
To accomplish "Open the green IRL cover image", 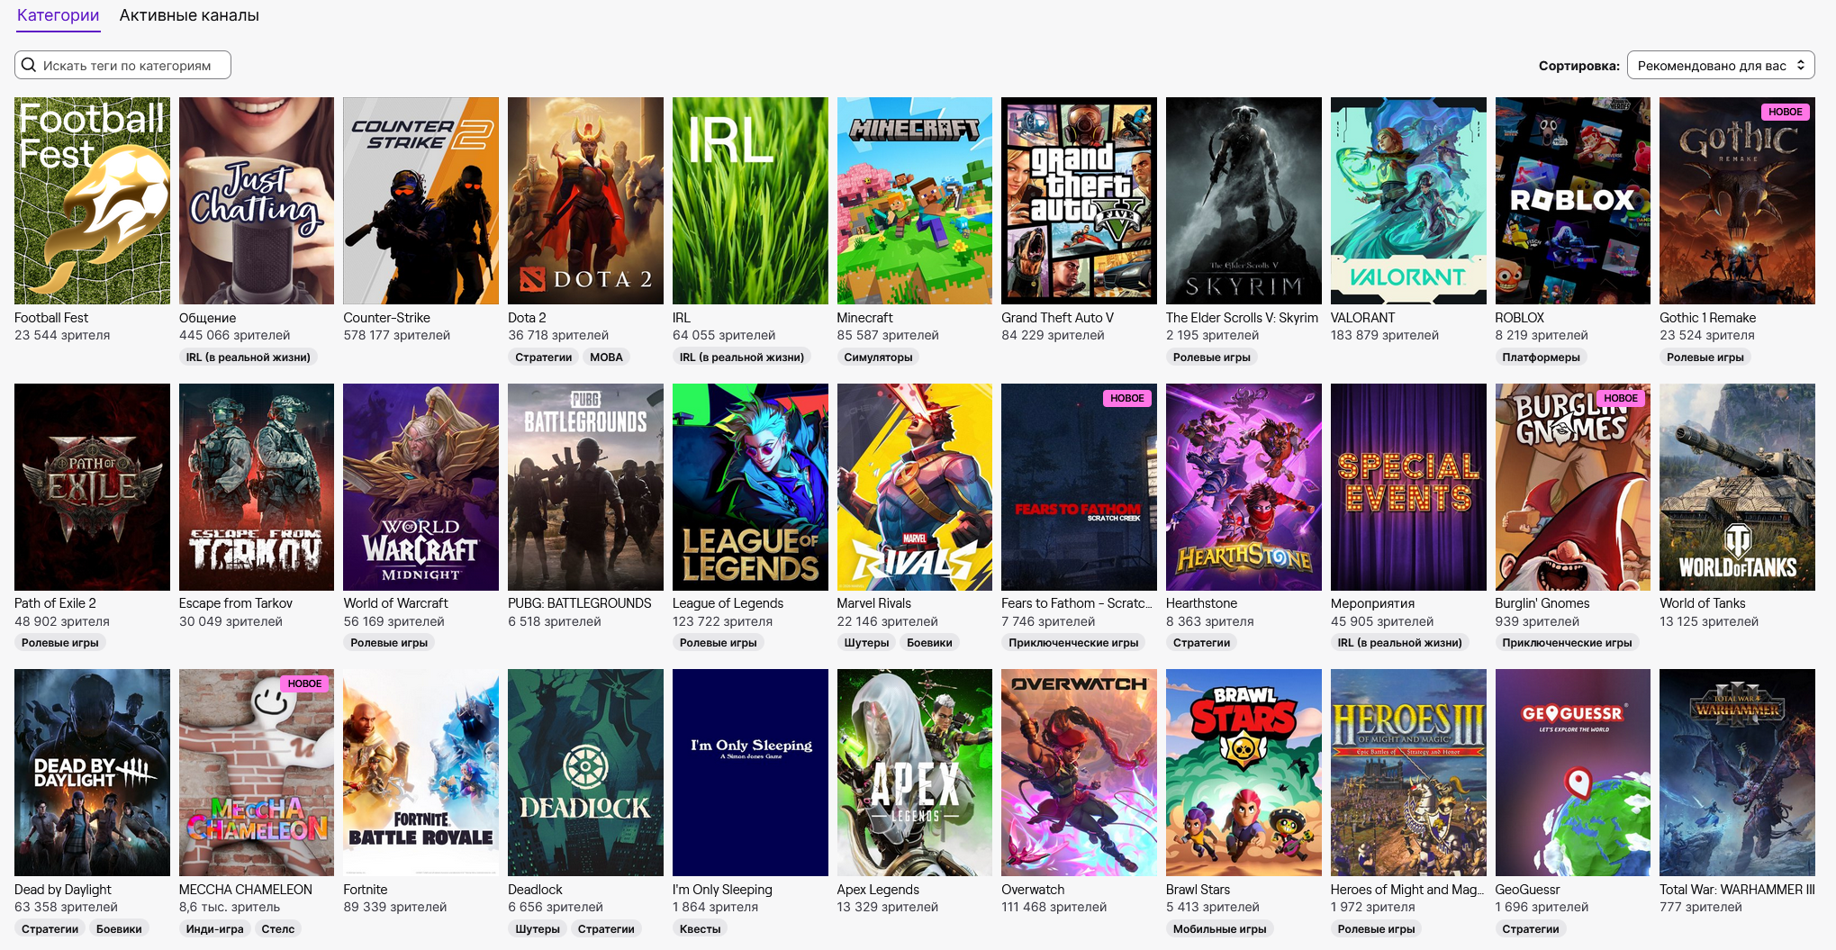I will [750, 201].
